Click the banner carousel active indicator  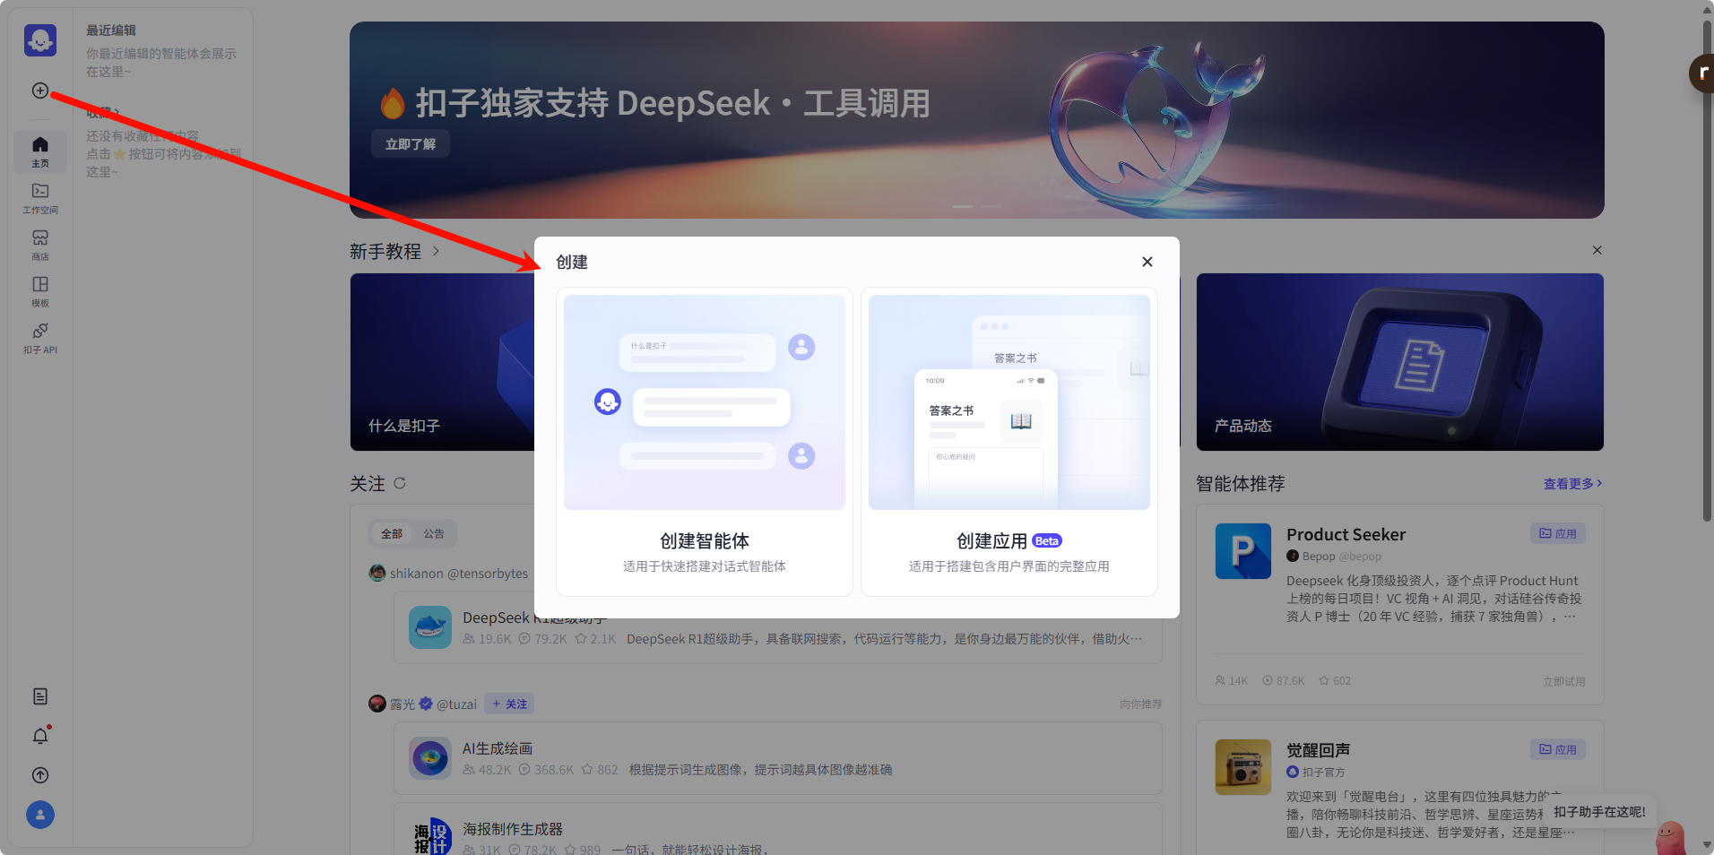[963, 206]
